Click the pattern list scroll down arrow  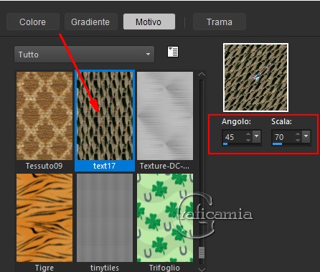tap(202, 269)
